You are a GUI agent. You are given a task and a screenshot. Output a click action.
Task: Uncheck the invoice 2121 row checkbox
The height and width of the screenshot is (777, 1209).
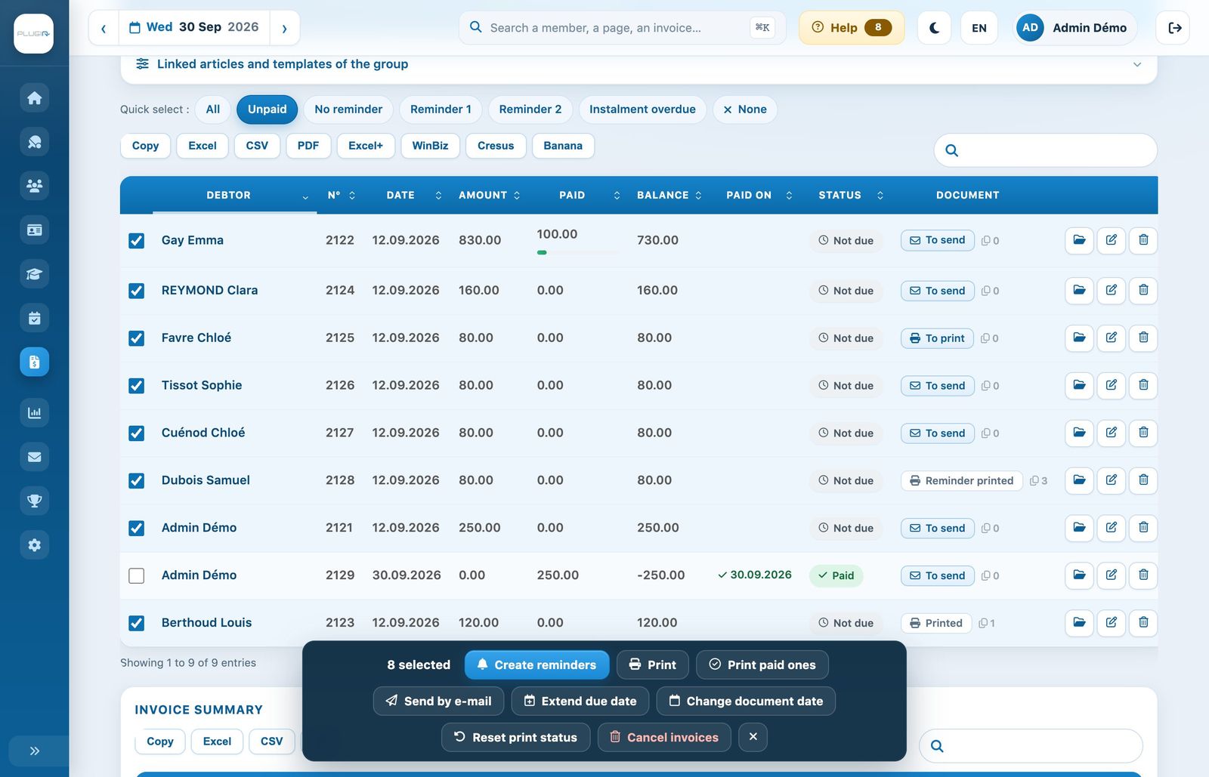click(137, 529)
